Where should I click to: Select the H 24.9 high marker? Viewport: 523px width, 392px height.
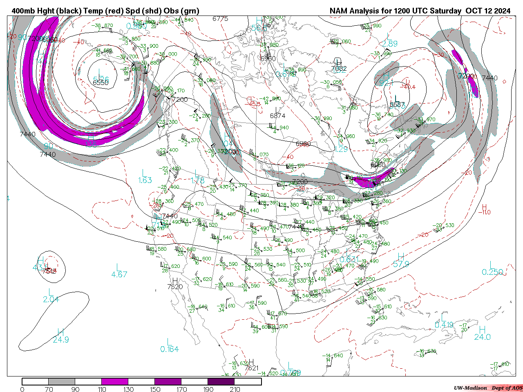click(60, 336)
